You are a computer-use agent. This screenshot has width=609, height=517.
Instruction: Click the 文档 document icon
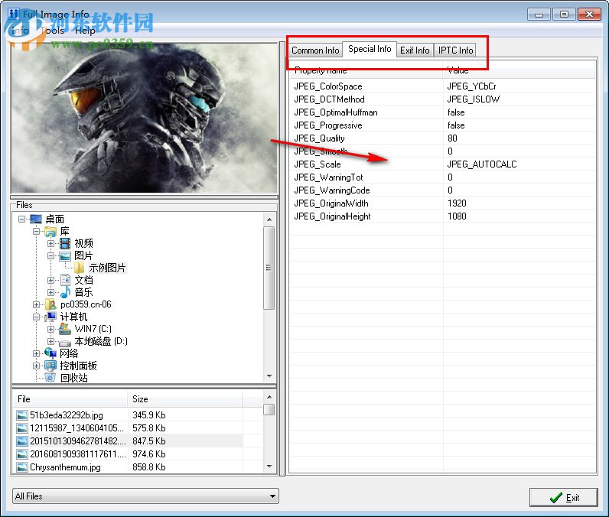[65, 280]
